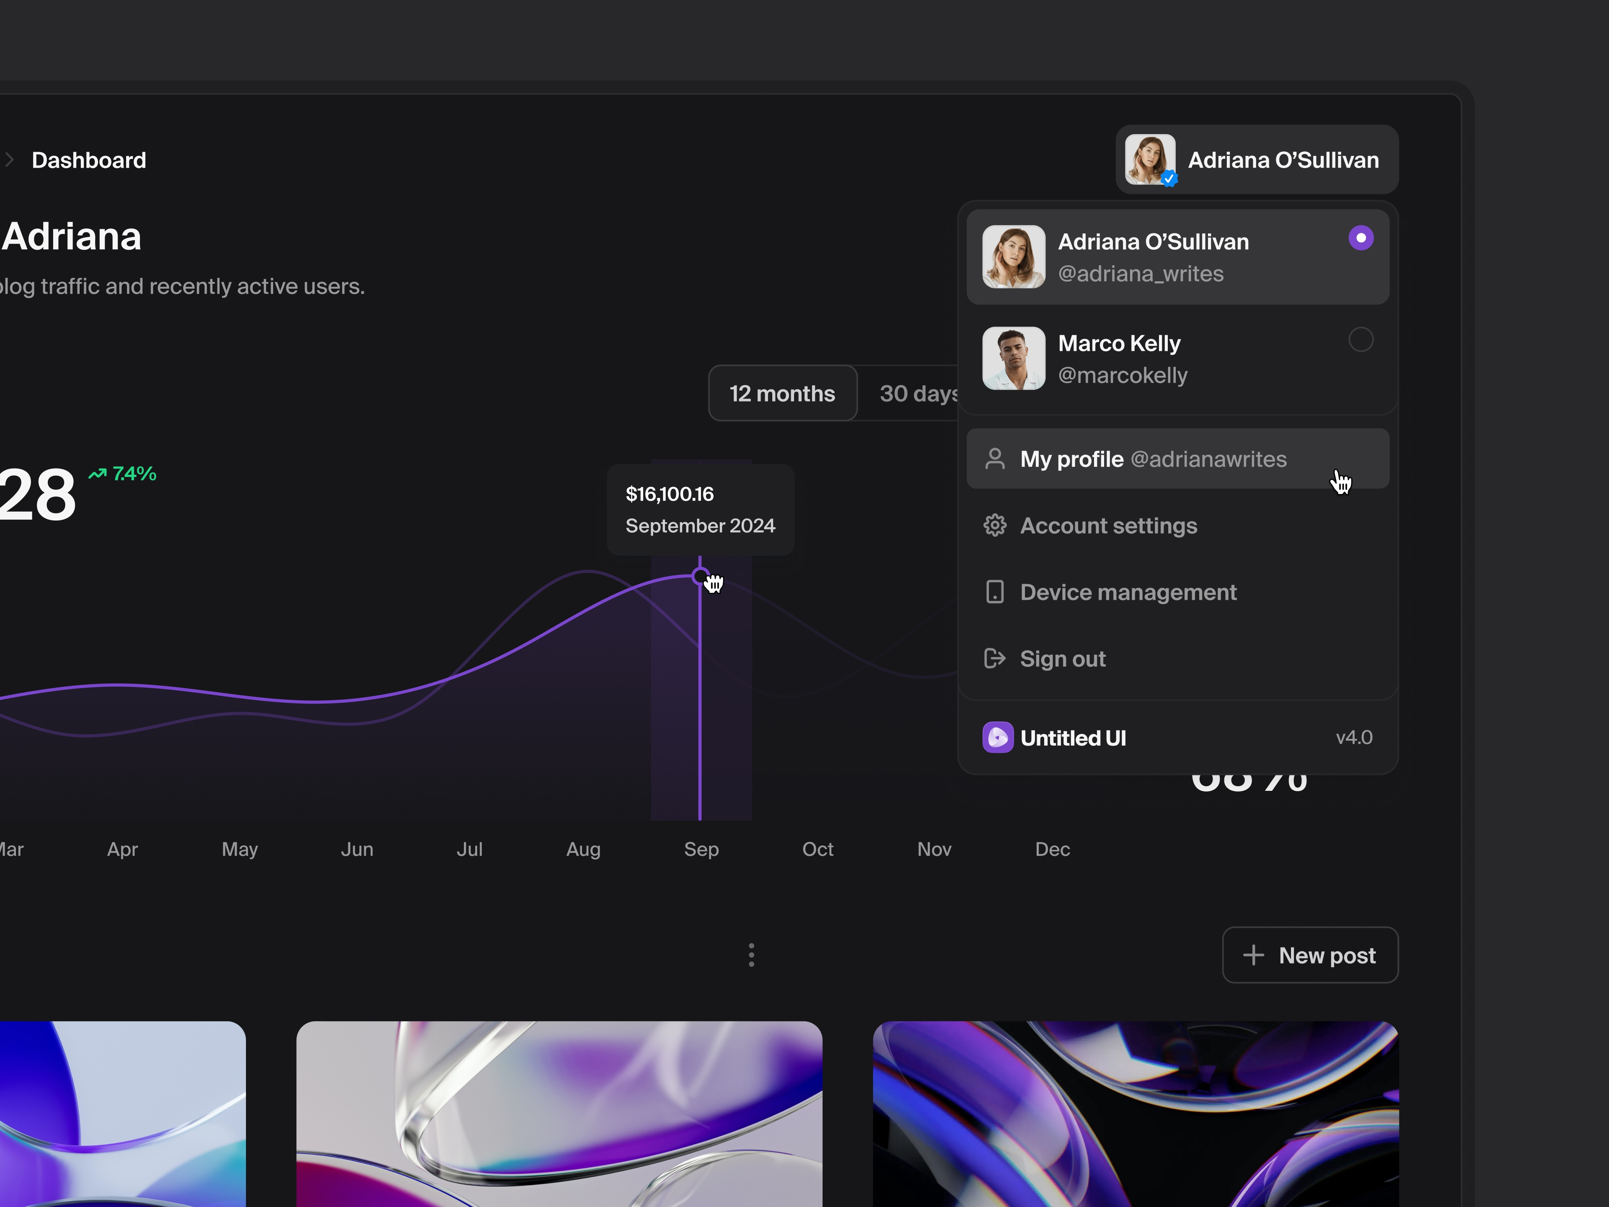This screenshot has height=1207, width=1609.
Task: Click the Sign out arrow icon
Action: click(994, 658)
